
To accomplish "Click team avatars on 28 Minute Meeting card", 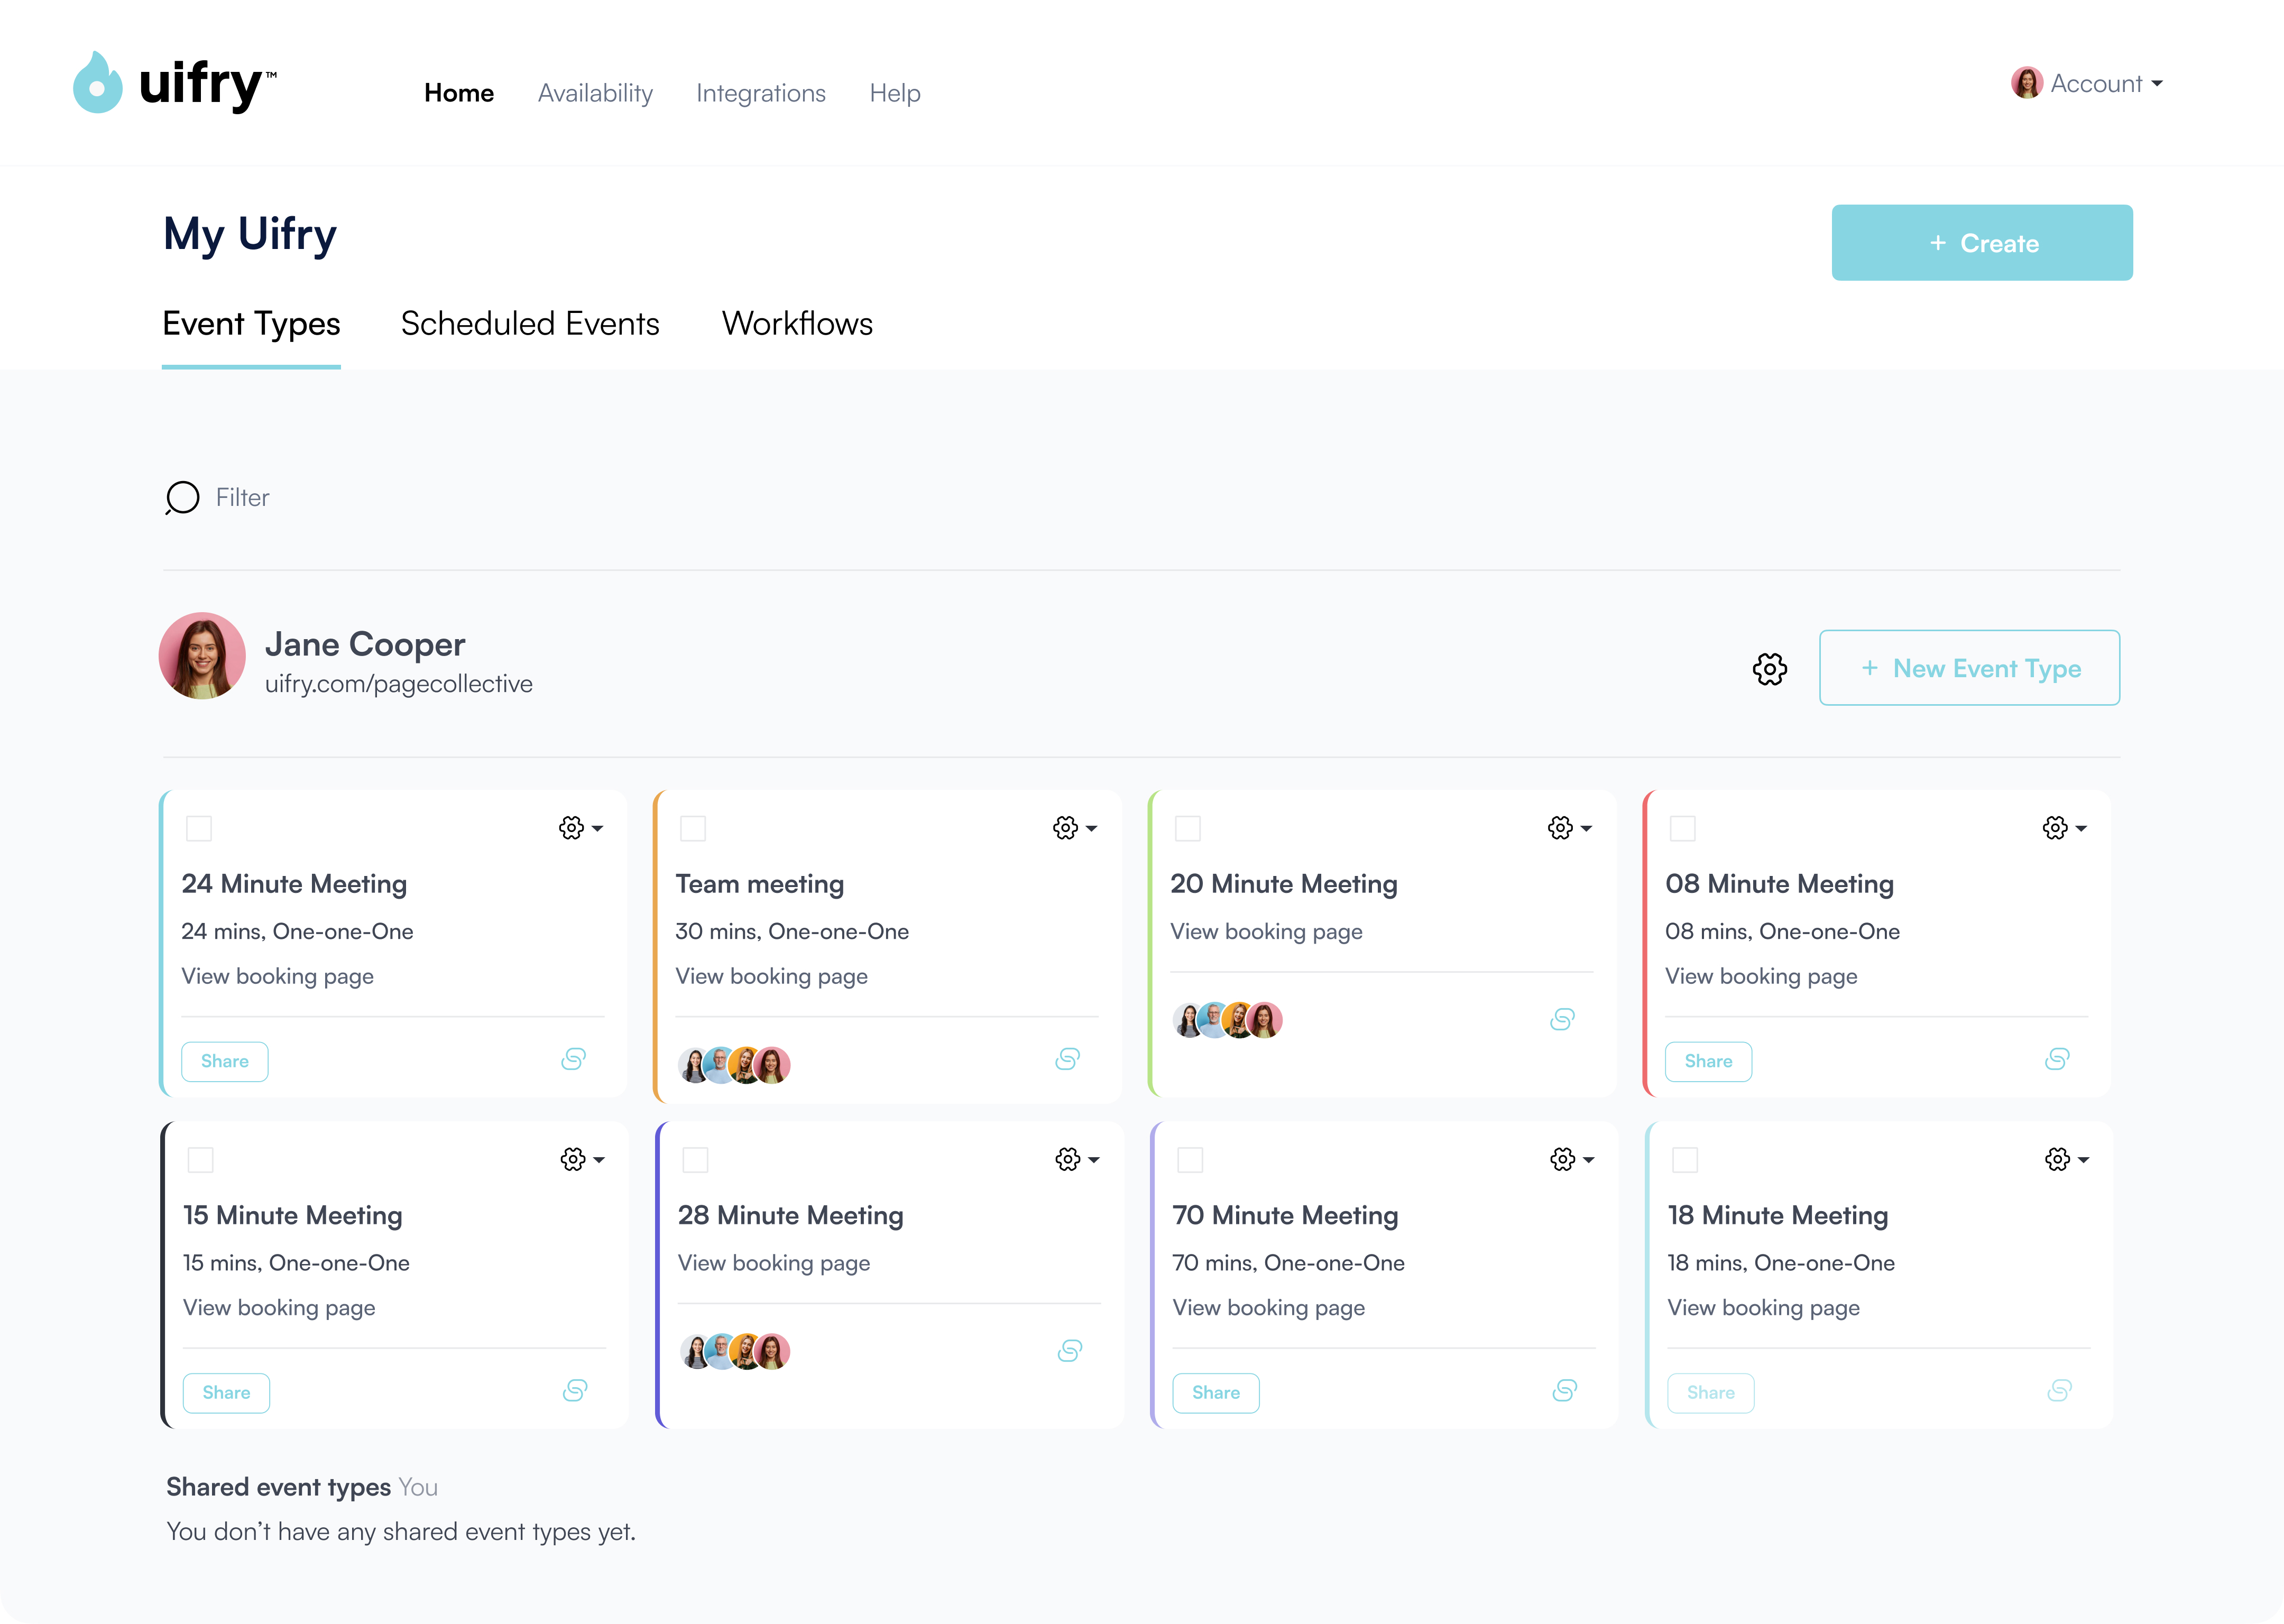I will (x=735, y=1351).
